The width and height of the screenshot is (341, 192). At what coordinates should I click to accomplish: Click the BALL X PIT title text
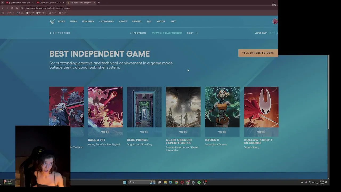(96, 140)
